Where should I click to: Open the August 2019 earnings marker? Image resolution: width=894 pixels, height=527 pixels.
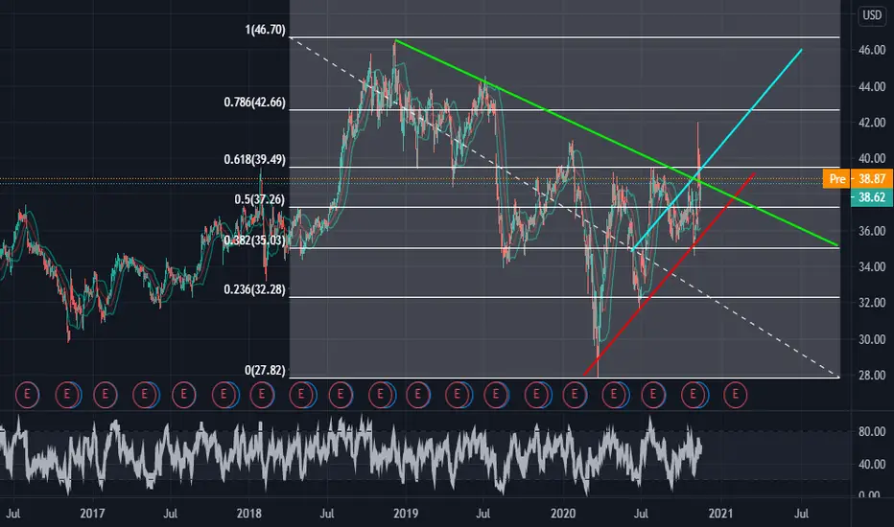(x=496, y=394)
